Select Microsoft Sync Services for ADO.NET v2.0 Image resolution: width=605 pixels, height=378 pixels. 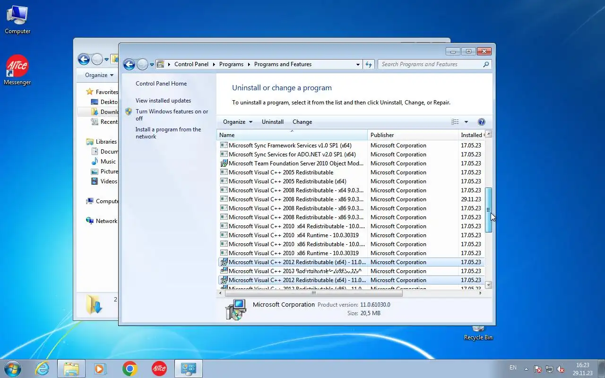tap(351, 155)
